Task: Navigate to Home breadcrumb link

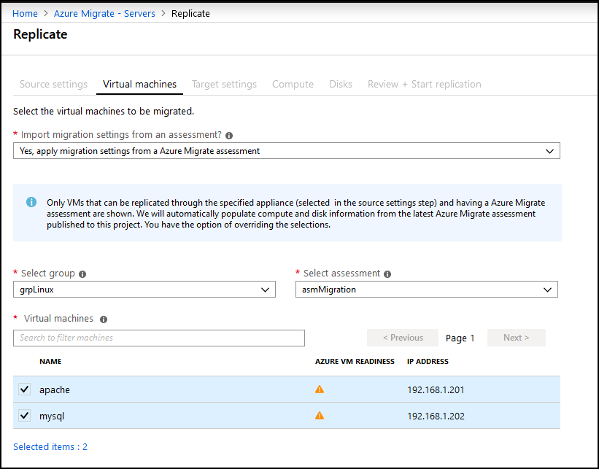Action: point(26,13)
